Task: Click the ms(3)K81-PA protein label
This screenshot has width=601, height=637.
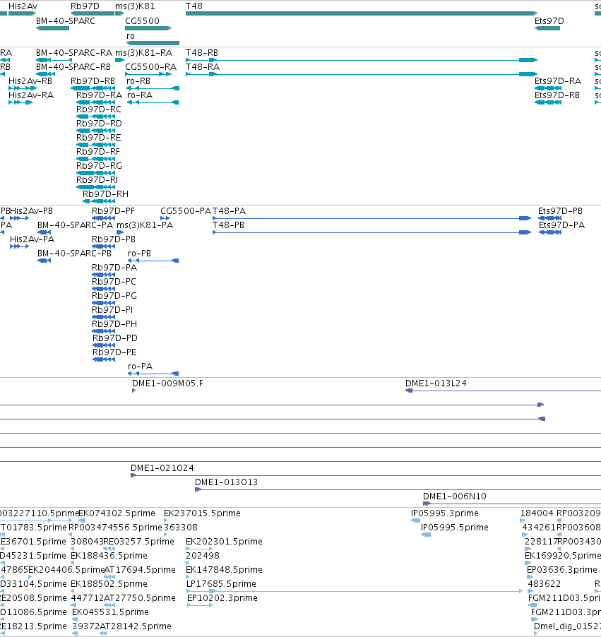Action: 145,225
